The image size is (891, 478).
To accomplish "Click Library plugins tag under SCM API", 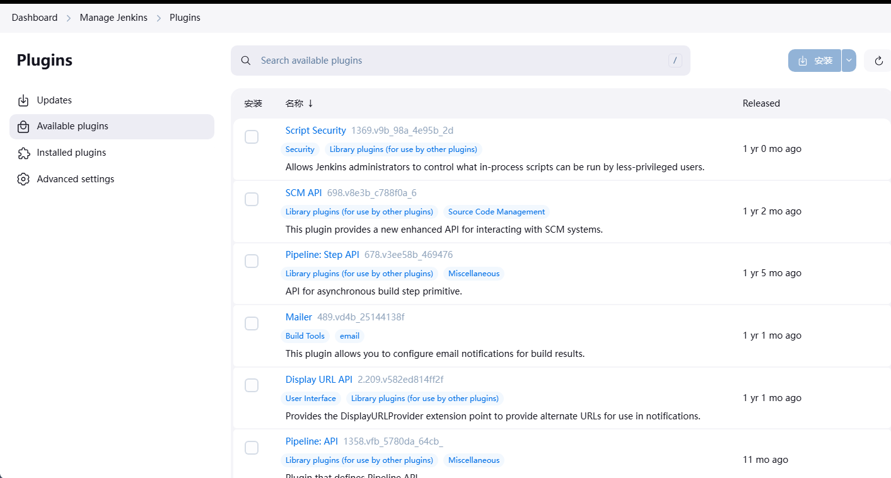I will [x=359, y=212].
